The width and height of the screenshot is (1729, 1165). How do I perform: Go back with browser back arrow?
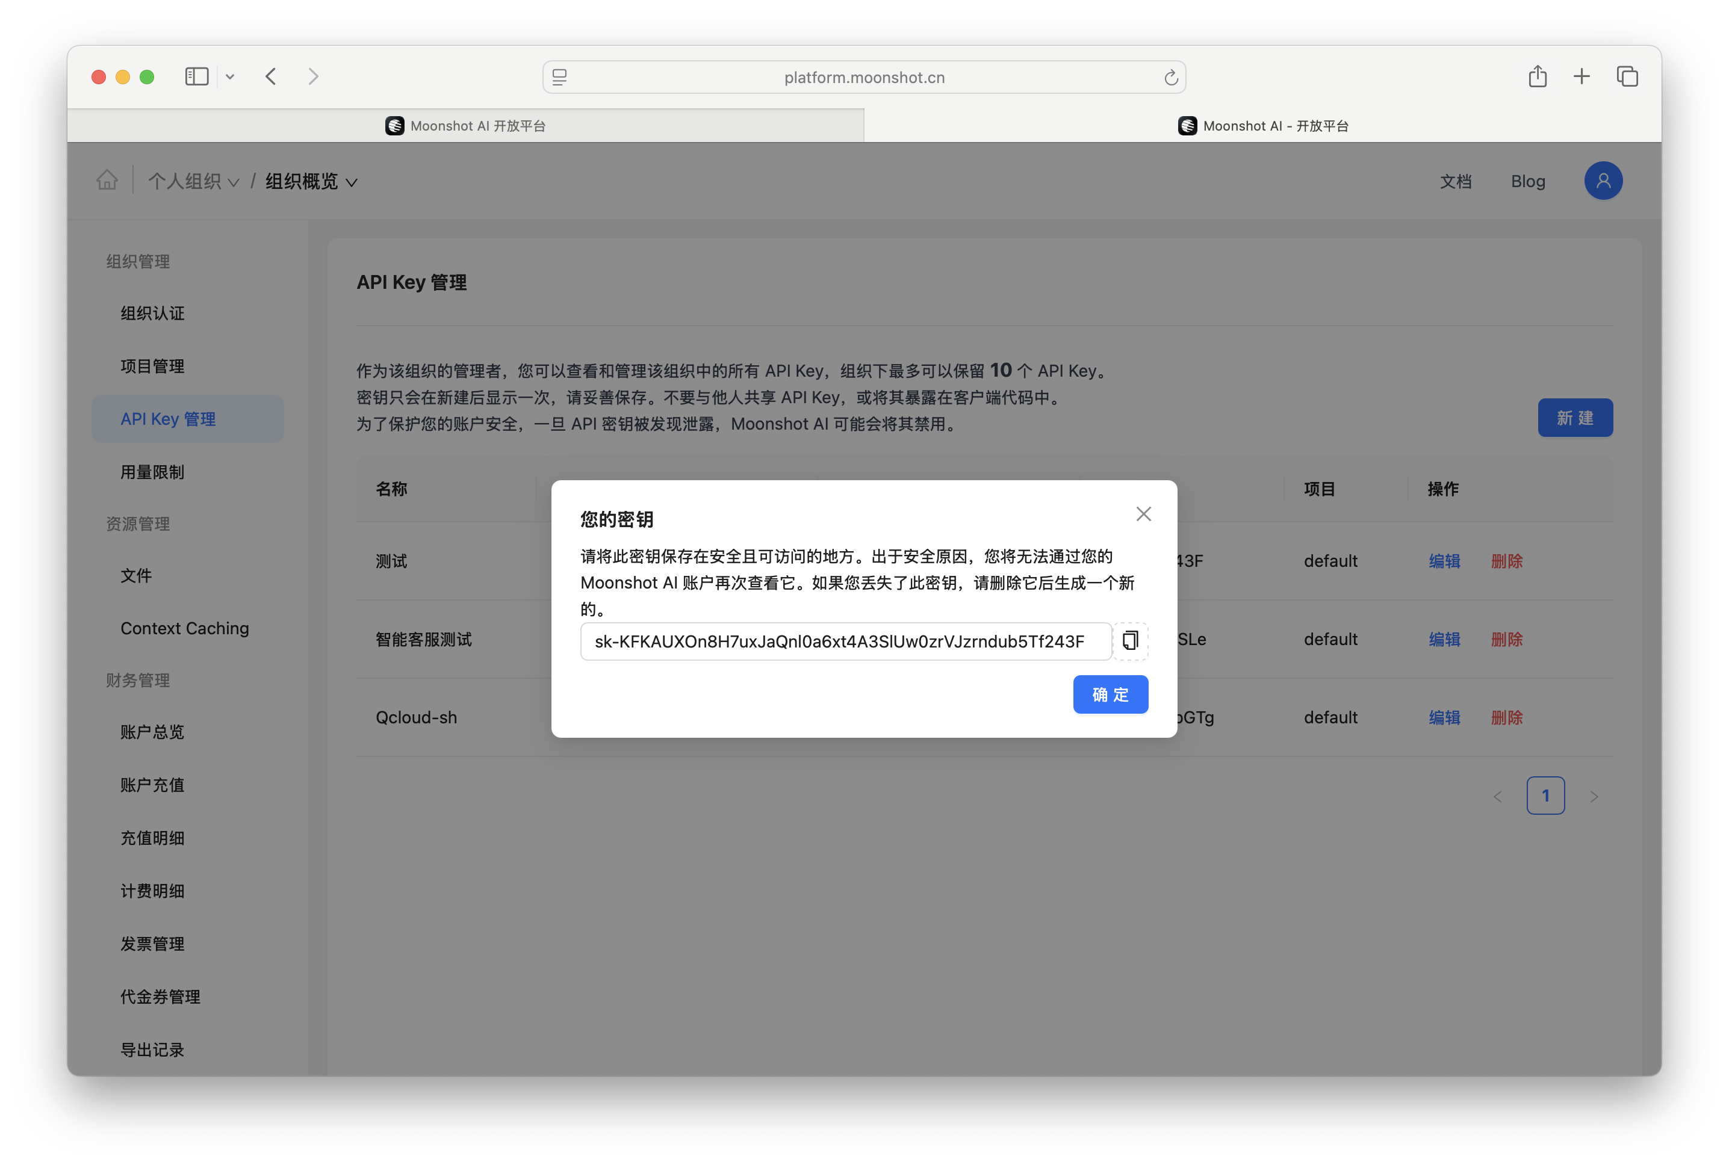(272, 76)
